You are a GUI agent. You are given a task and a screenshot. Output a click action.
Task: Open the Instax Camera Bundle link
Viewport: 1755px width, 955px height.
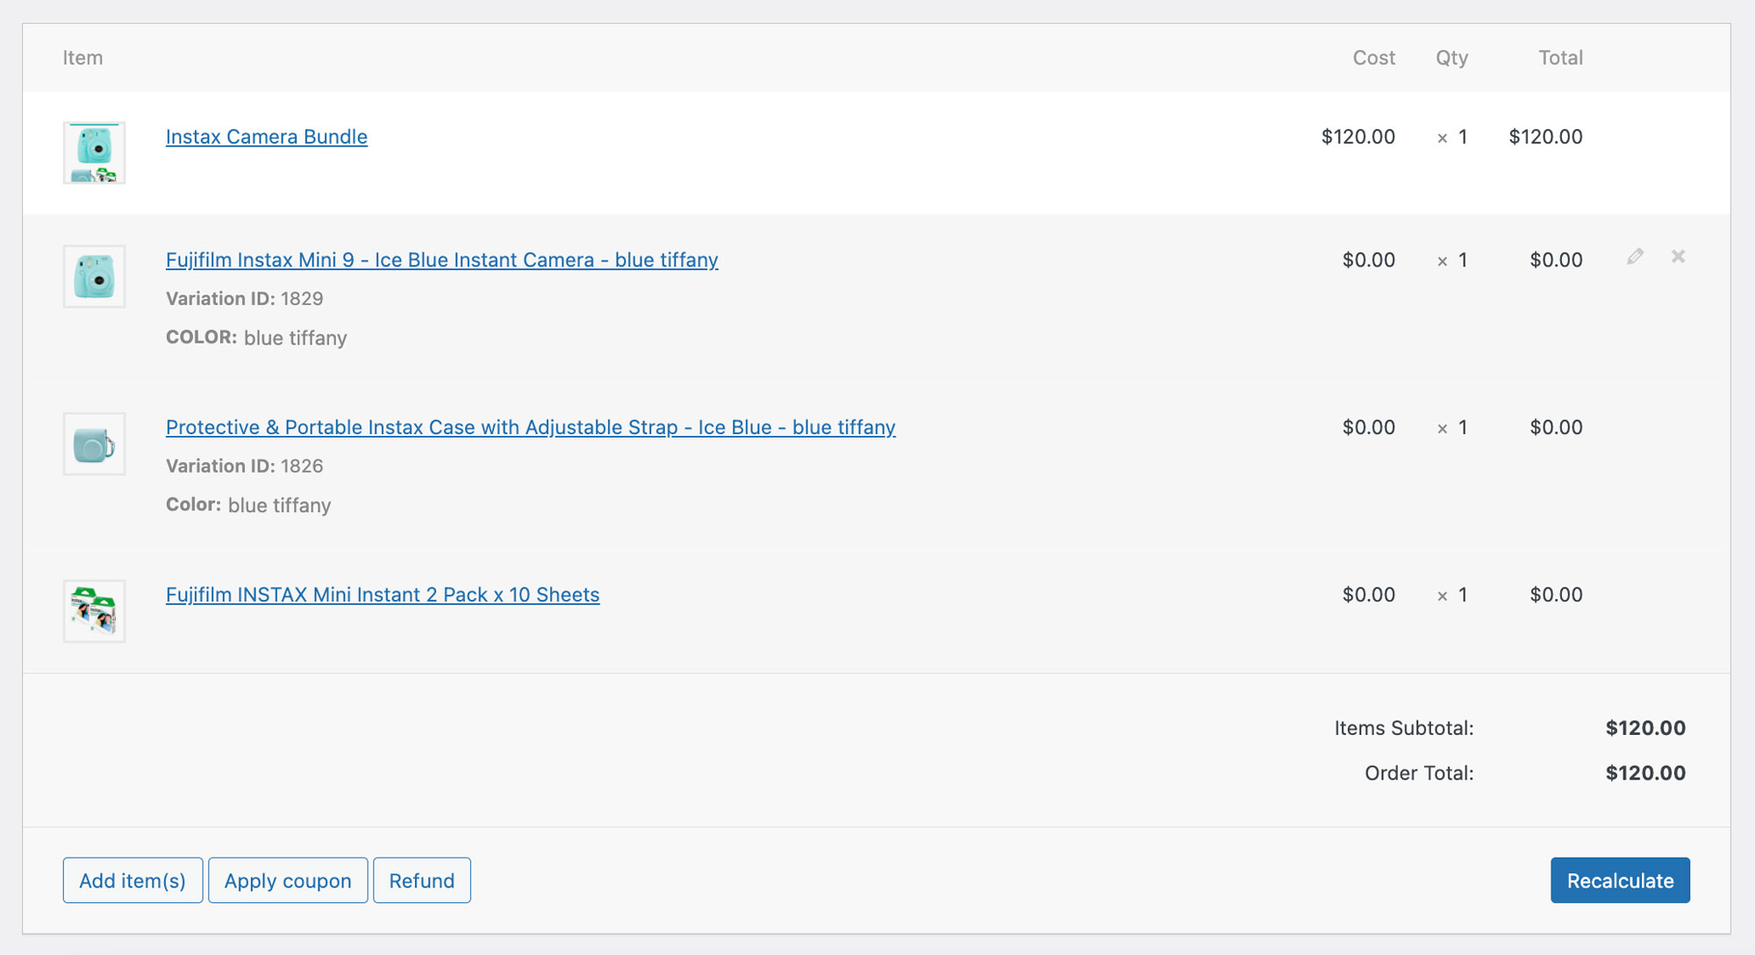click(266, 137)
